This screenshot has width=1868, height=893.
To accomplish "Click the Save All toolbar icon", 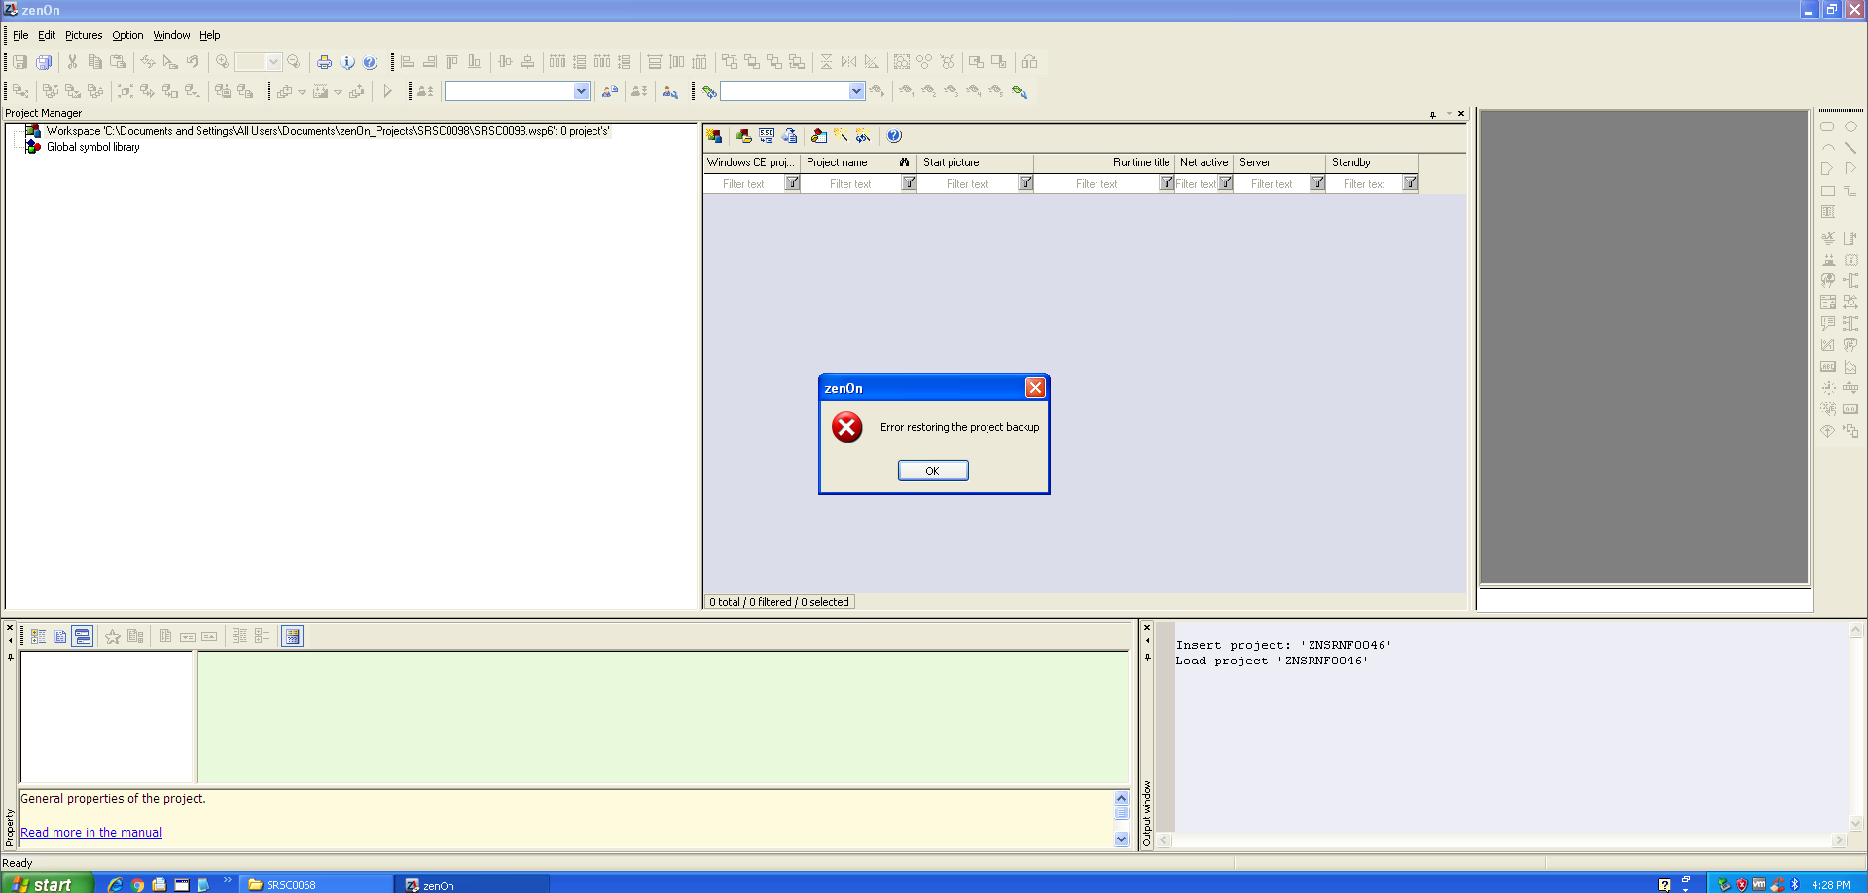I will tap(44, 62).
